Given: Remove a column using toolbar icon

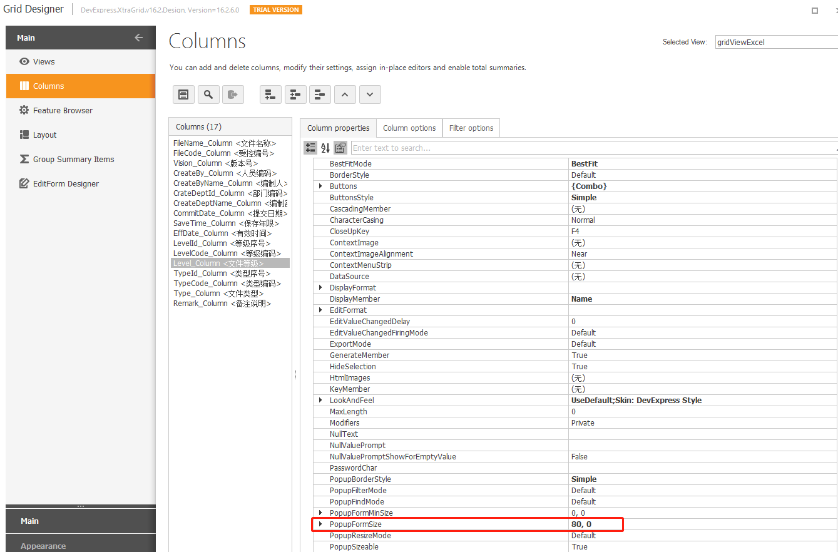Looking at the screenshot, I should [320, 94].
